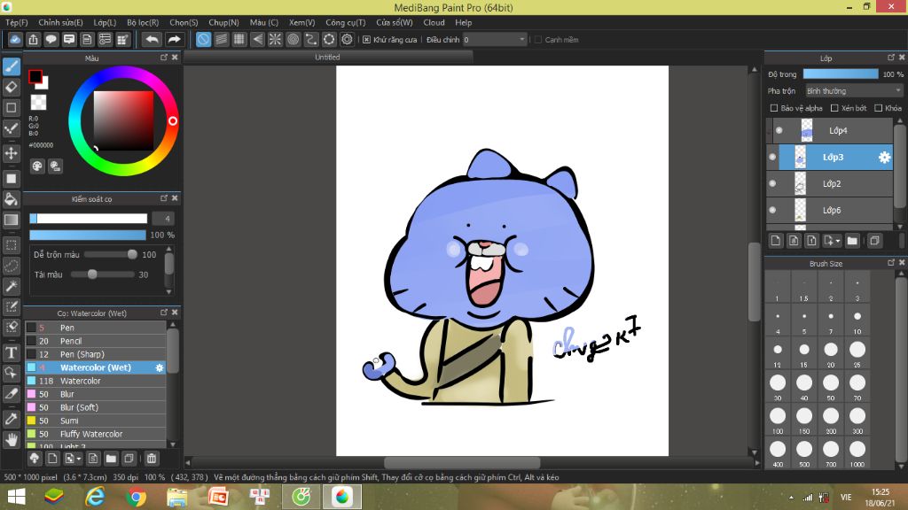The image size is (908, 510).
Task: Enable Khóa checkbox
Action: [x=879, y=108]
